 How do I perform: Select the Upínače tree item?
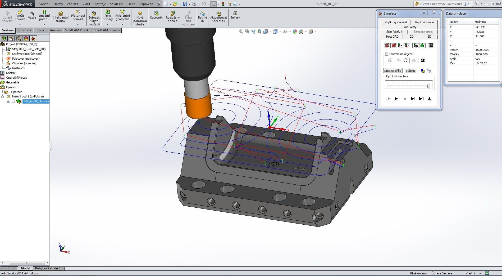coord(8,87)
